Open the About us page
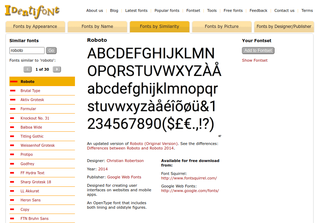Viewport: 319px width, 223px height. pyautogui.click(x=94, y=10)
